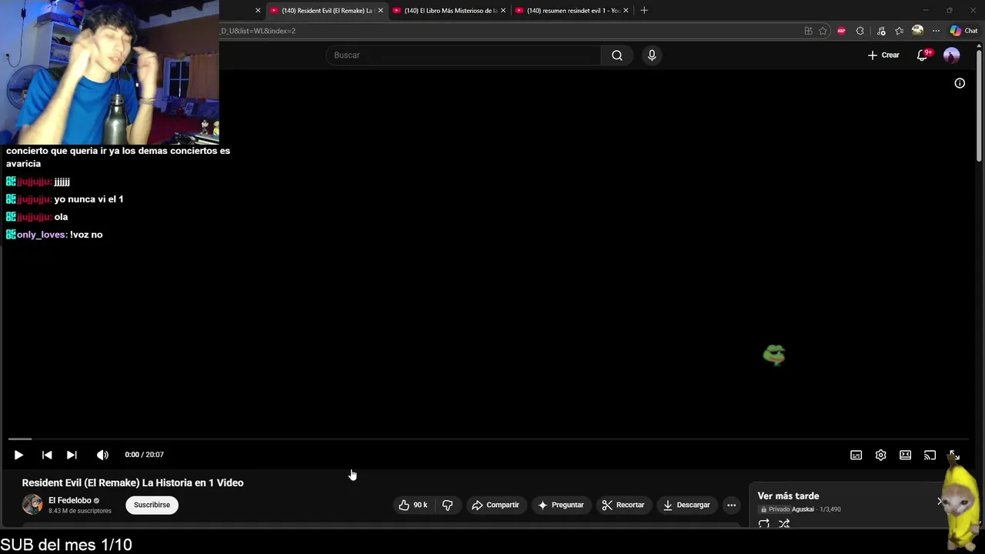Toggle subtitles on the video player

point(856,455)
